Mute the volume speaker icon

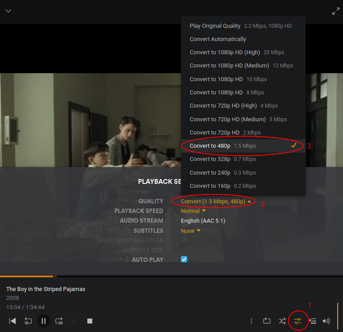click(x=326, y=321)
